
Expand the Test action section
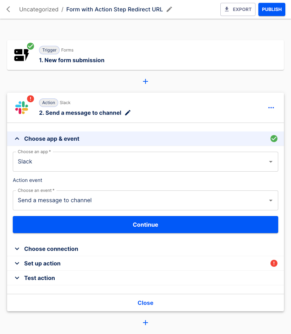coord(17,278)
